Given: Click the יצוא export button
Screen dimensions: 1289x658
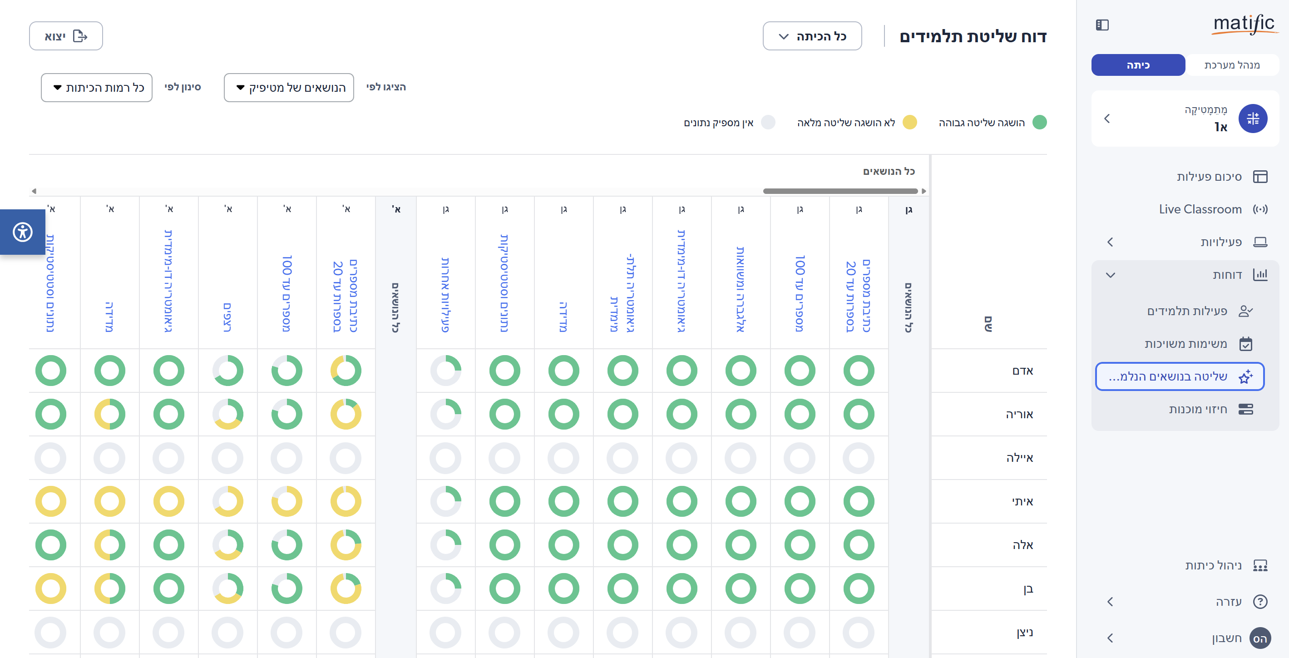Looking at the screenshot, I should [65, 36].
